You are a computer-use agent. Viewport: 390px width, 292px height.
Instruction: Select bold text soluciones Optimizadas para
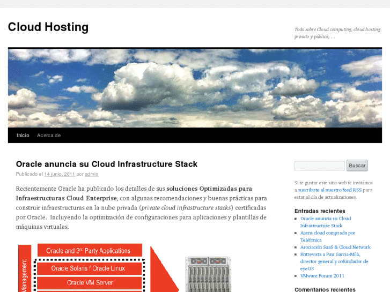tap(209, 189)
